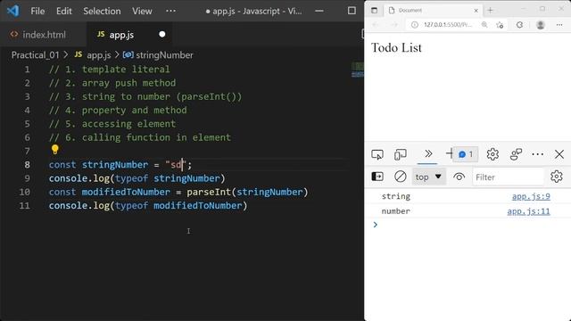Clear the console output

click(x=401, y=177)
